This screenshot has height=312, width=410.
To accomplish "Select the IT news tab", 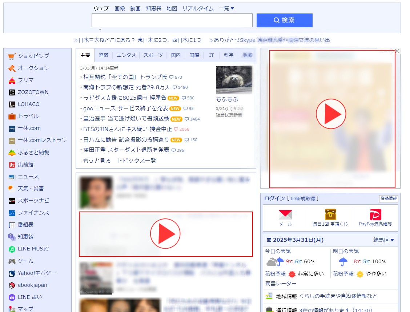I will click(x=211, y=55).
